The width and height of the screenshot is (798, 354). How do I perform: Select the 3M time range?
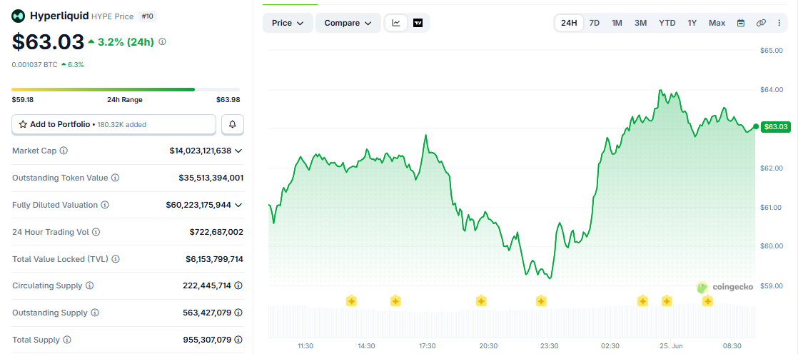click(x=641, y=23)
